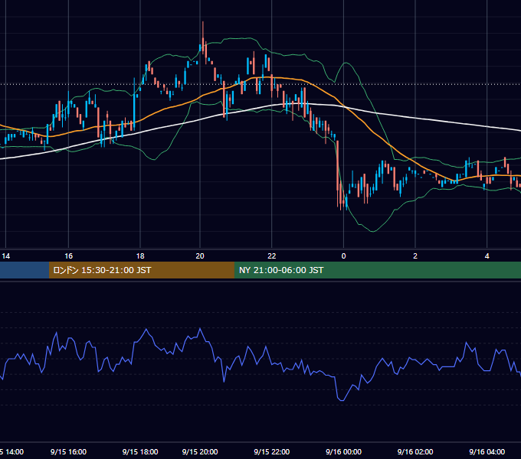Click hour label 4 on upper axis
This screenshot has width=521, height=459.
tap(487, 256)
